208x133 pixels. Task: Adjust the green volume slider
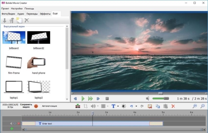(161, 98)
